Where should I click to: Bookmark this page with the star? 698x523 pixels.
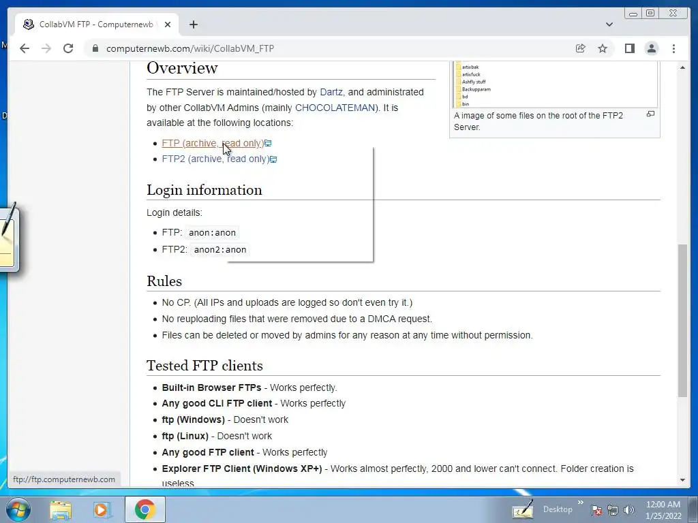603,48
